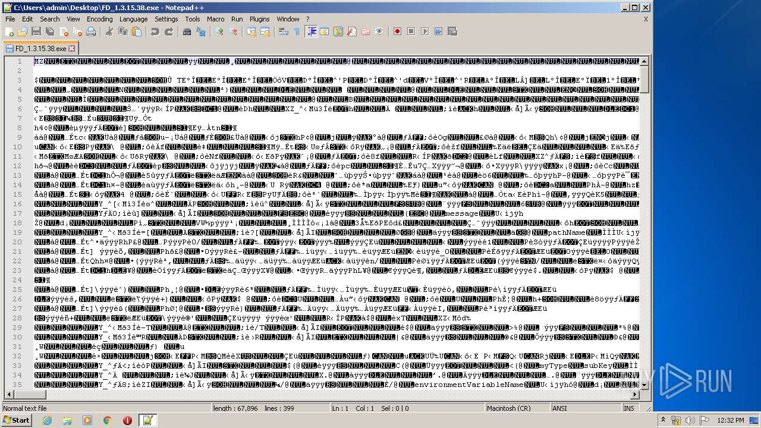Click the INS status bar indicator
This screenshot has width=761, height=428.
tap(628, 408)
